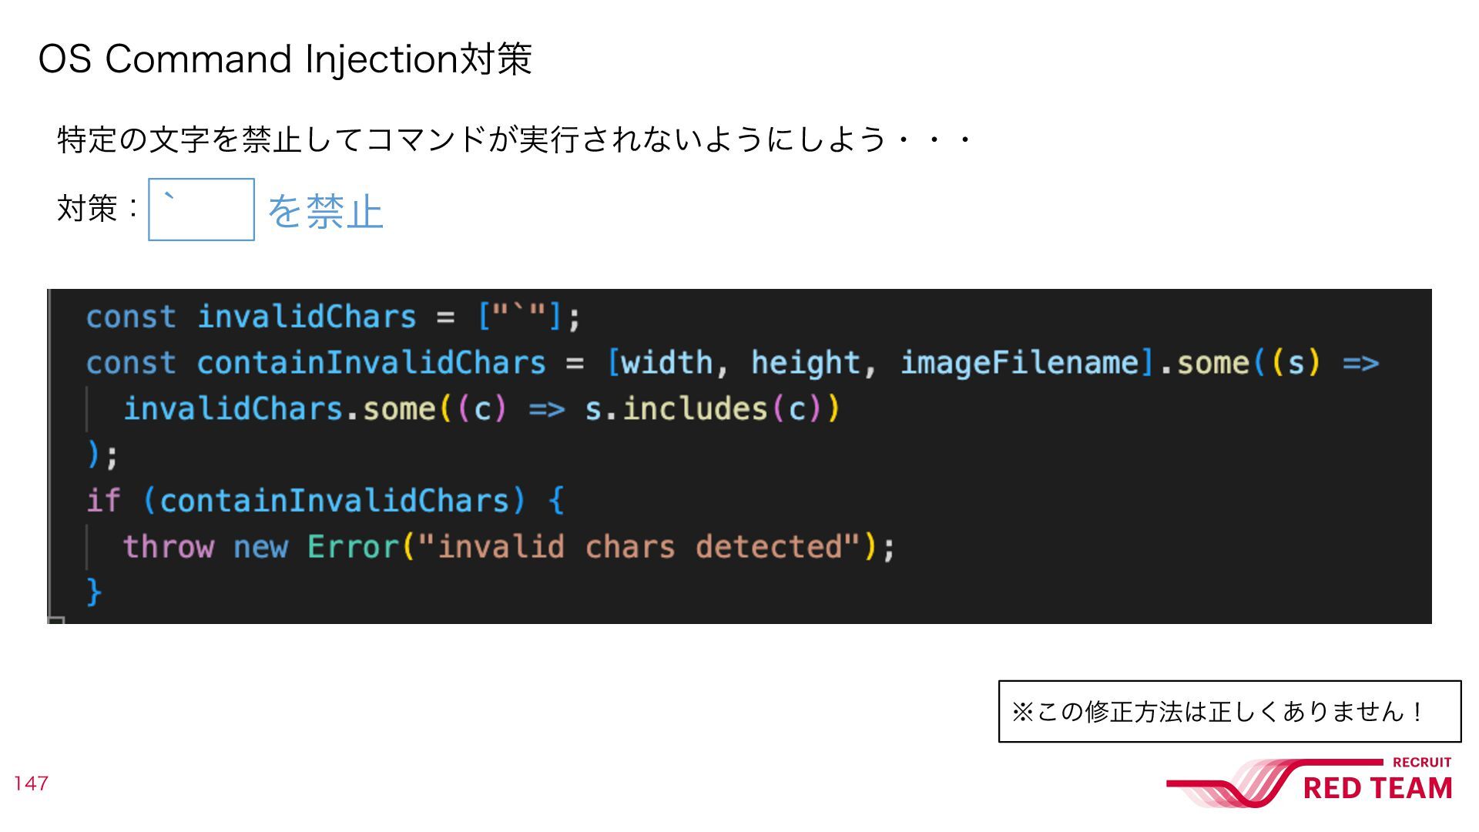Click the width parameter in the array

(x=667, y=363)
